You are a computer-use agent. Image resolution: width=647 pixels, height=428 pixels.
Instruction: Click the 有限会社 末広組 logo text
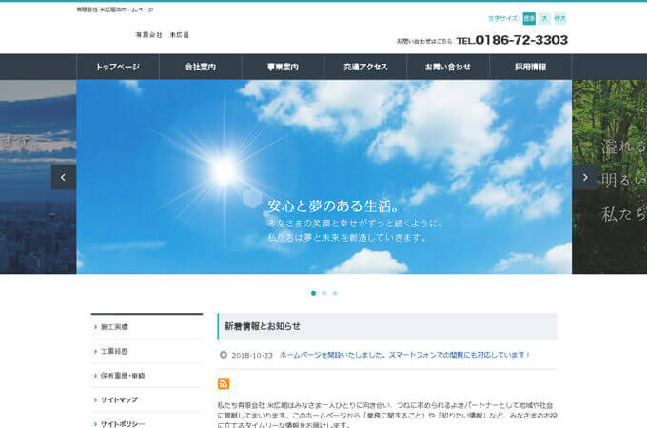[x=162, y=35]
